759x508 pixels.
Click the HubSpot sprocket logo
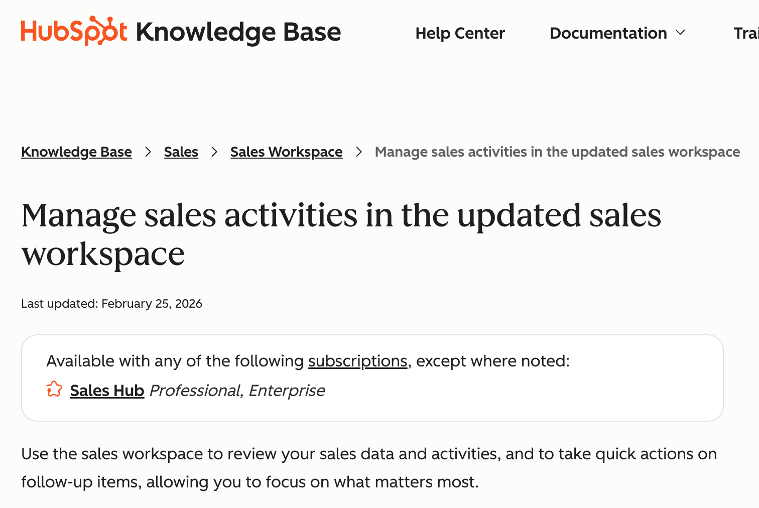click(74, 31)
